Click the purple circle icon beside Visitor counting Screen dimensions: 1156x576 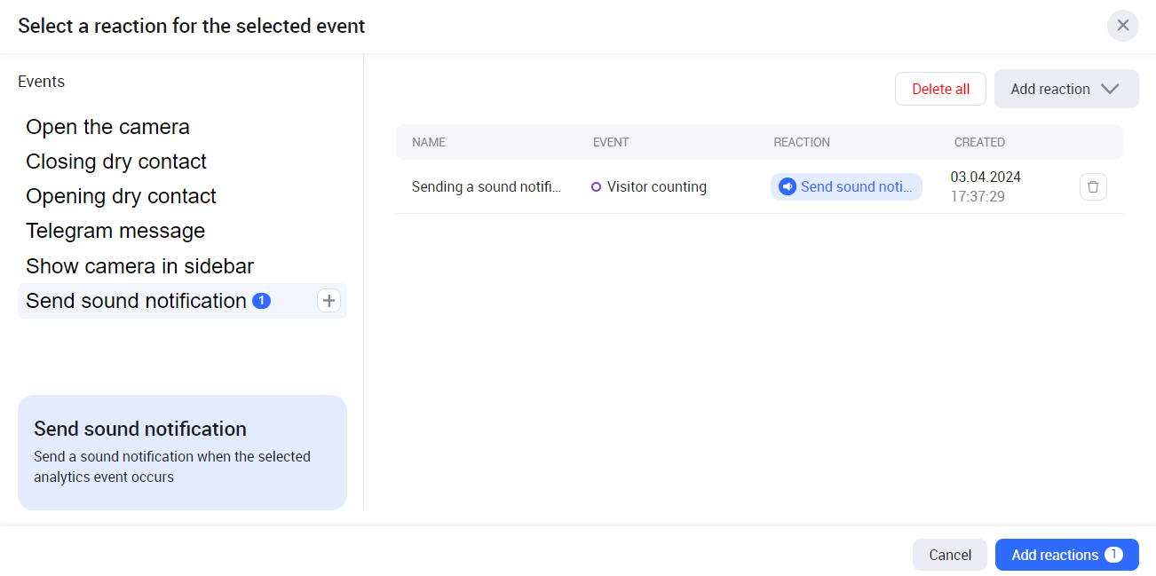point(596,187)
